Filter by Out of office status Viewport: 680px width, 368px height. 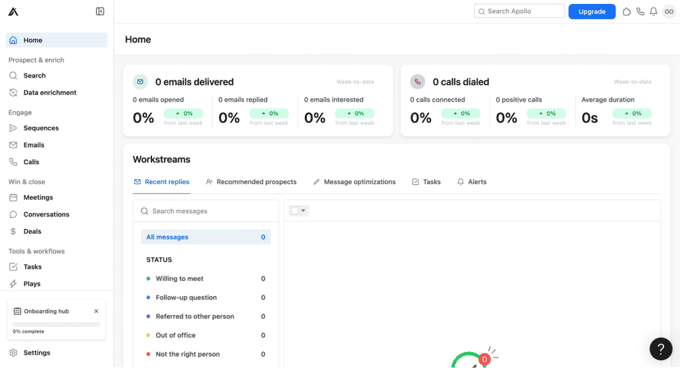pos(206,335)
